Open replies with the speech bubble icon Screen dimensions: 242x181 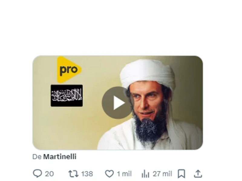click(37, 174)
